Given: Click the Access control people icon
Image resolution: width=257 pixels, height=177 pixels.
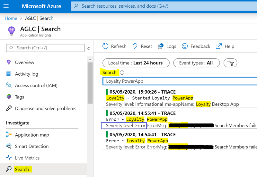Looking at the screenshot, I should [x=9, y=85].
